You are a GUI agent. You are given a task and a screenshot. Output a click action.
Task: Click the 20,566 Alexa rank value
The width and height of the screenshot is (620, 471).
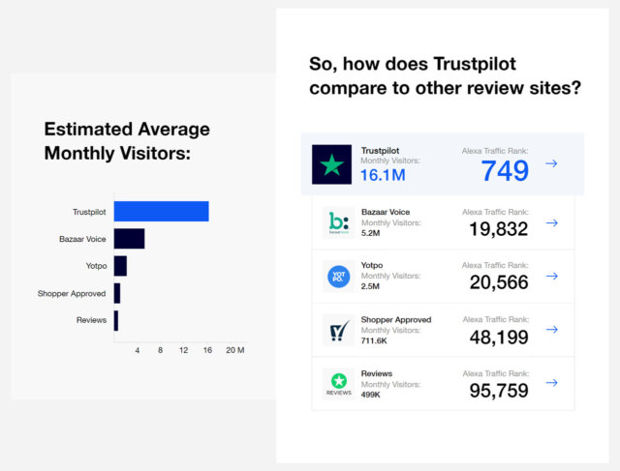499,282
